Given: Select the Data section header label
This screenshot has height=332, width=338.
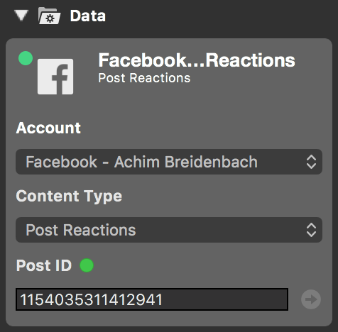Looking at the screenshot, I should (x=88, y=16).
